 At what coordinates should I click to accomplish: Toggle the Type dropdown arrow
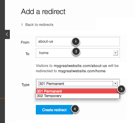[115, 84]
